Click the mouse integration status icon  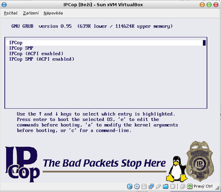pos(183,186)
